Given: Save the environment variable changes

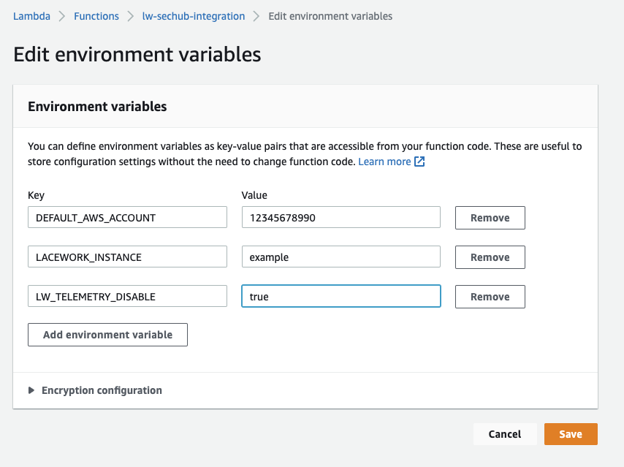Looking at the screenshot, I should pos(571,433).
